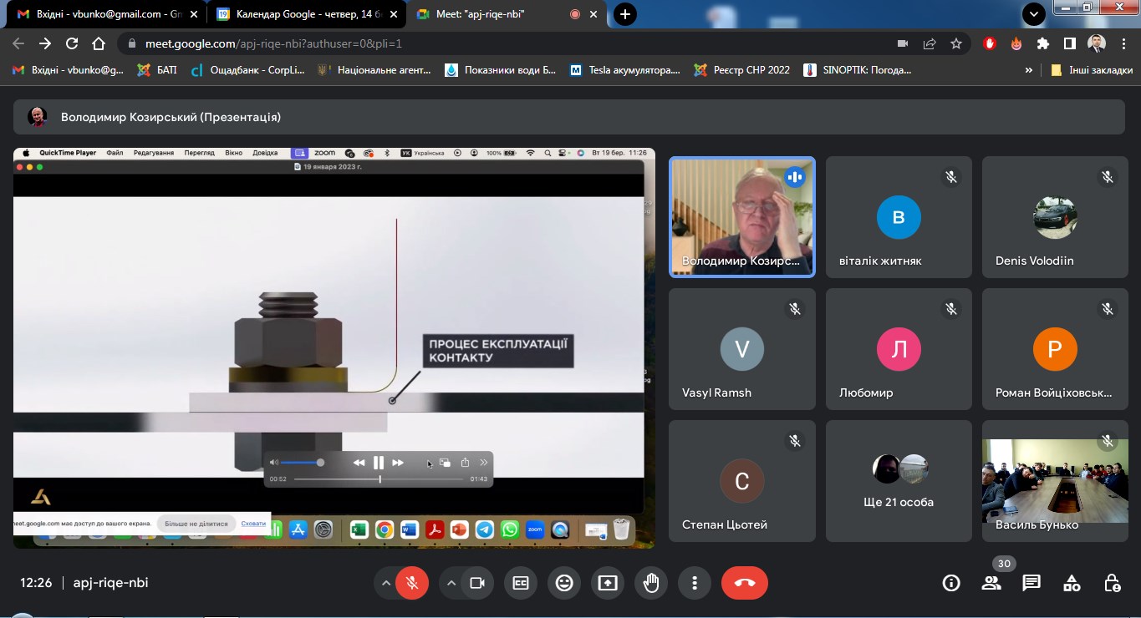
Task: Pause the QuickTime video playback
Action: click(379, 463)
